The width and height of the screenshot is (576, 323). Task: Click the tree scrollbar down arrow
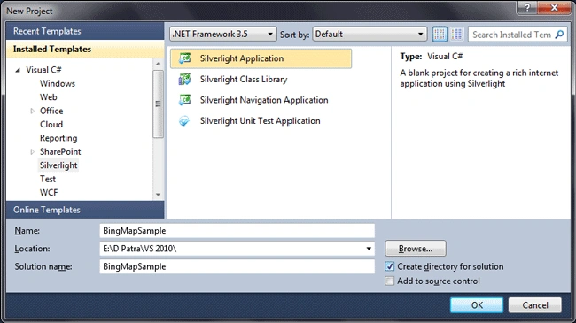[x=158, y=195]
